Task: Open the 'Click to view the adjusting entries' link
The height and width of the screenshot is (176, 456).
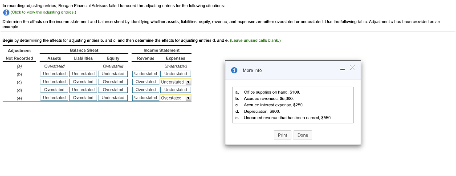Action: 43,12
